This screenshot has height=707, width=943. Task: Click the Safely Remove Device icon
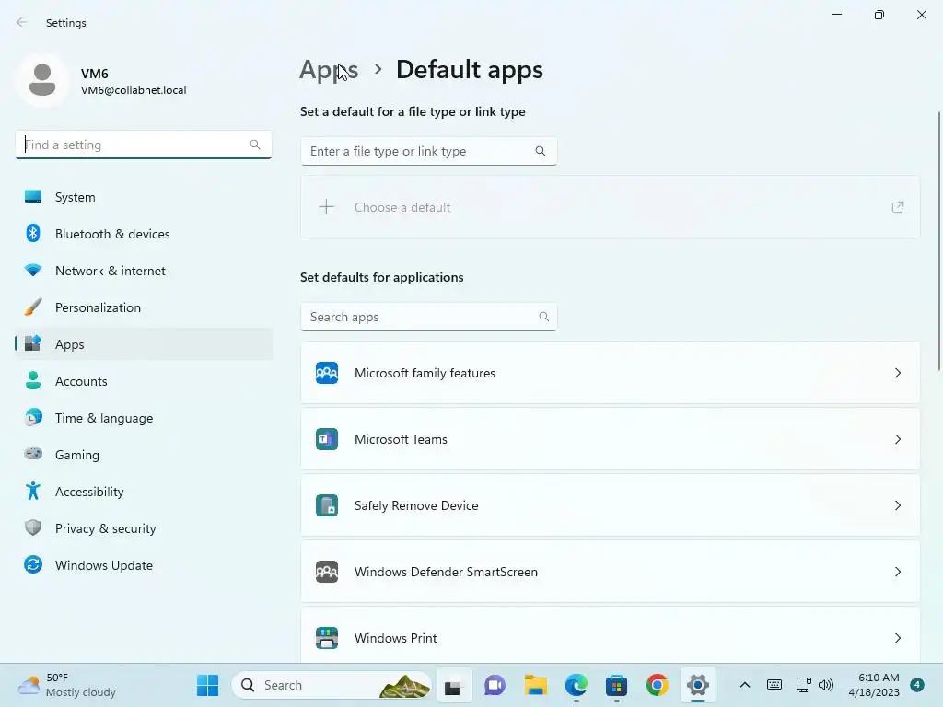(327, 505)
